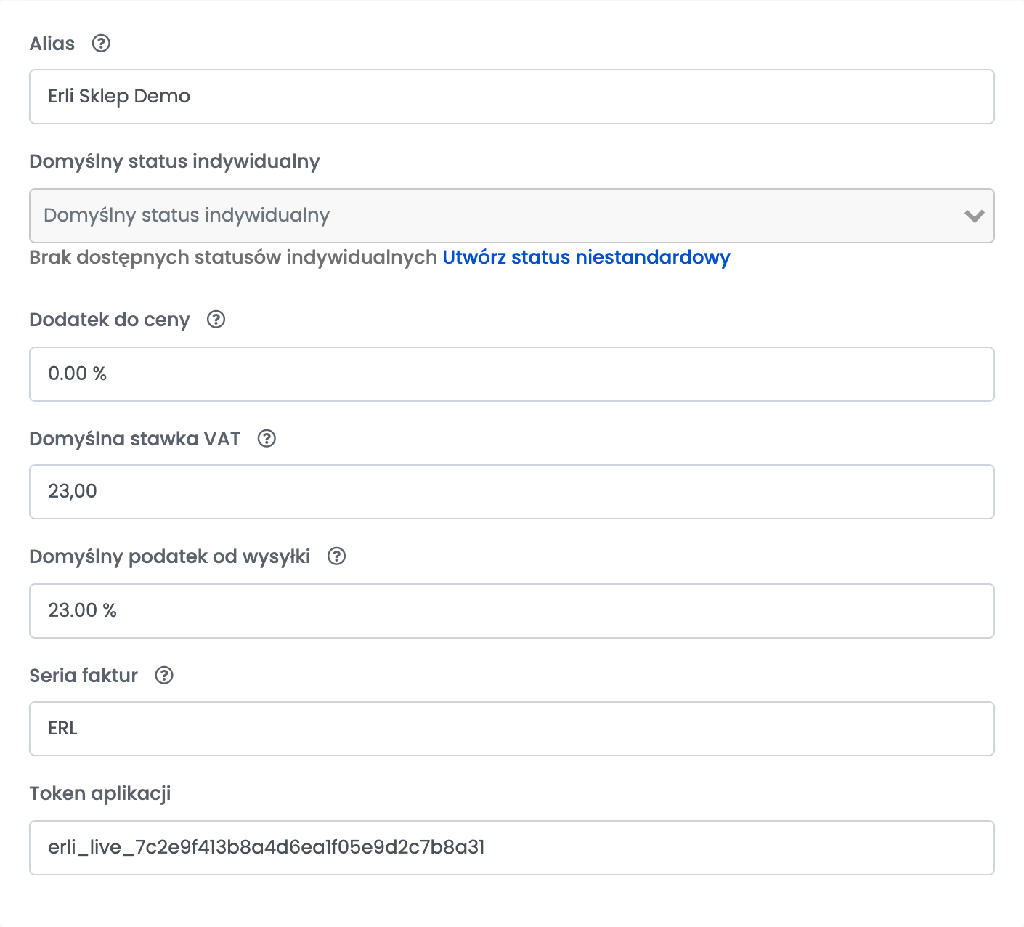
Task: Follow the Utwórz status niestandardowy link
Action: [x=586, y=257]
